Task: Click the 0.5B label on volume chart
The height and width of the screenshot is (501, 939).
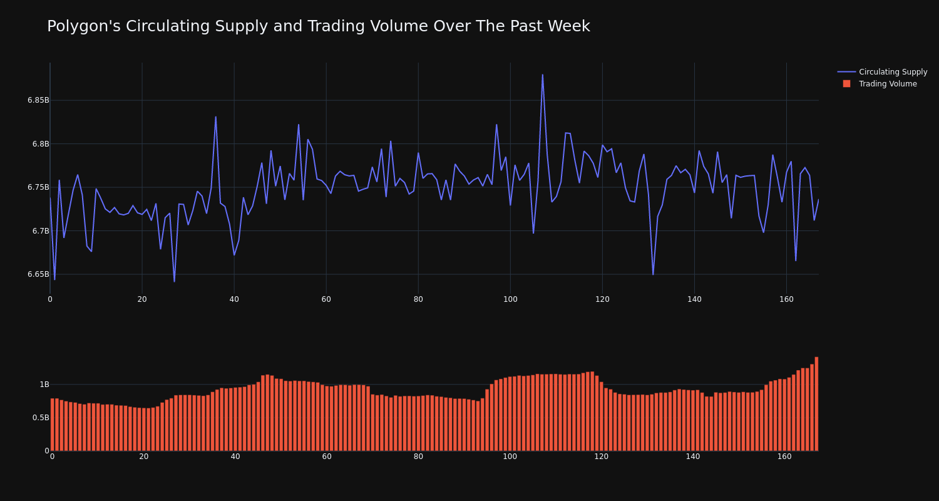Action: 40,418
